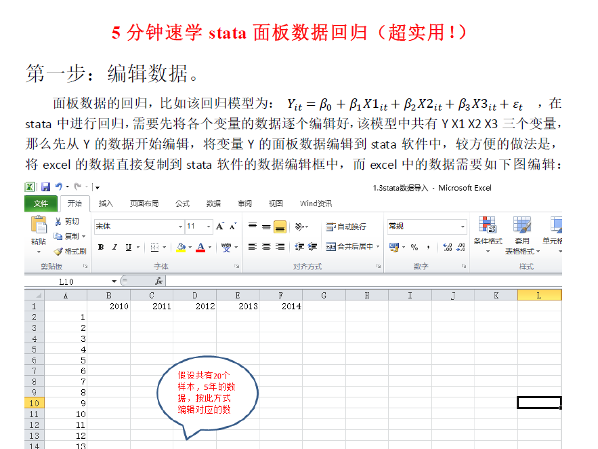Open the font size 11 dropdown
Screen dimensions: 598x449
click(x=209, y=227)
